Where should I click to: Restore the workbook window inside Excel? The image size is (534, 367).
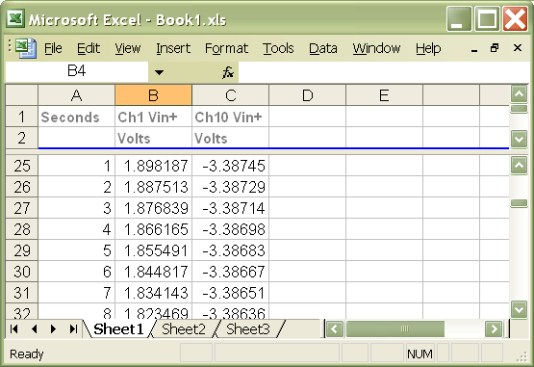(495, 48)
